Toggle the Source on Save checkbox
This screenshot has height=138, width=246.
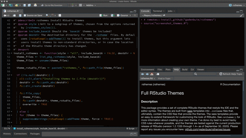tap(25, 15)
